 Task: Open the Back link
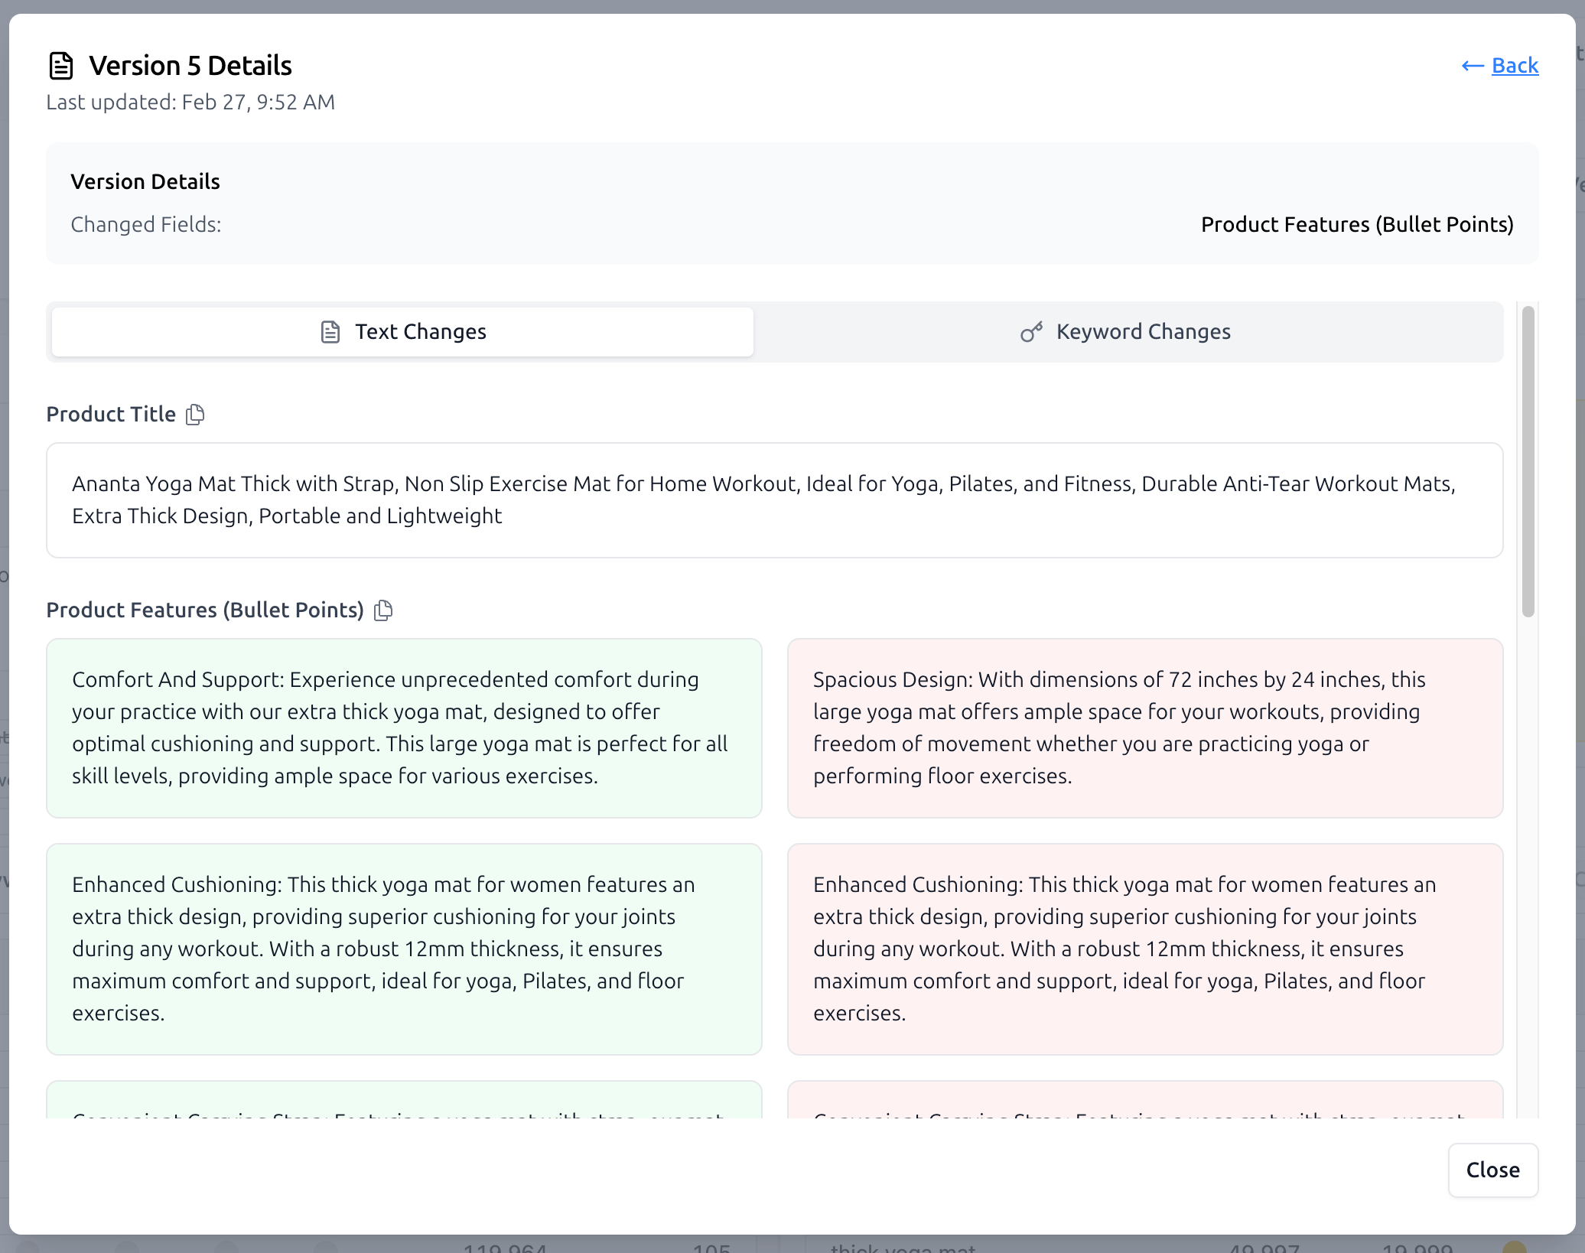(1514, 65)
